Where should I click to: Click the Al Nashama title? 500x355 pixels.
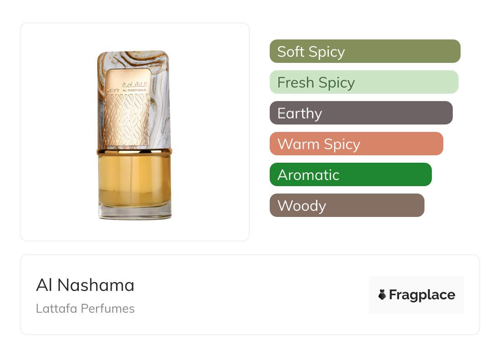85,285
